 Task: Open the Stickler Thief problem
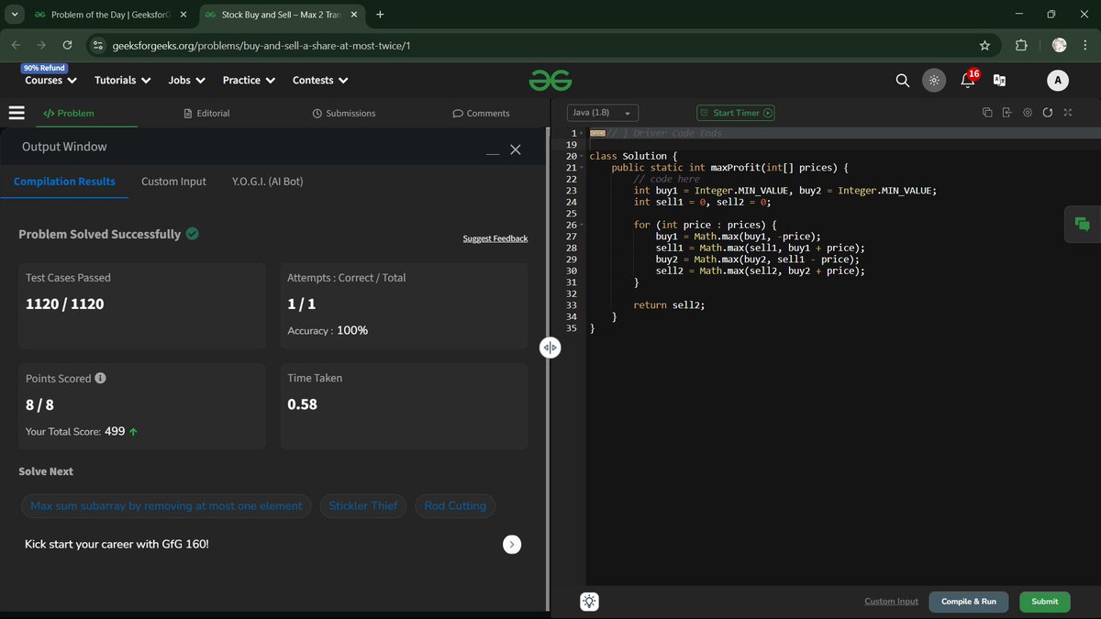pos(363,505)
